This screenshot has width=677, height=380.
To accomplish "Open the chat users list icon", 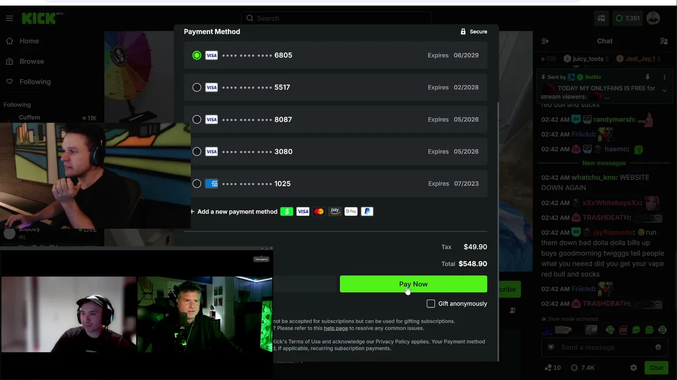I will tap(664, 41).
